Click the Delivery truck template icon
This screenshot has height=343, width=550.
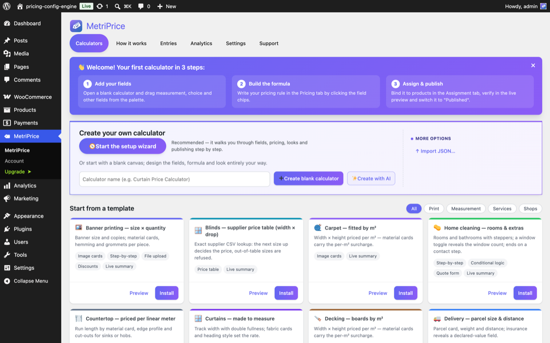437,319
